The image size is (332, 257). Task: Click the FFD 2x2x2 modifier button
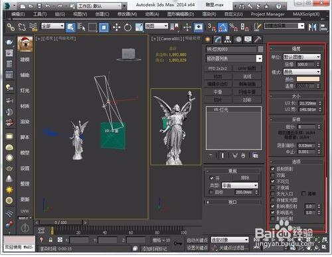[218, 68]
